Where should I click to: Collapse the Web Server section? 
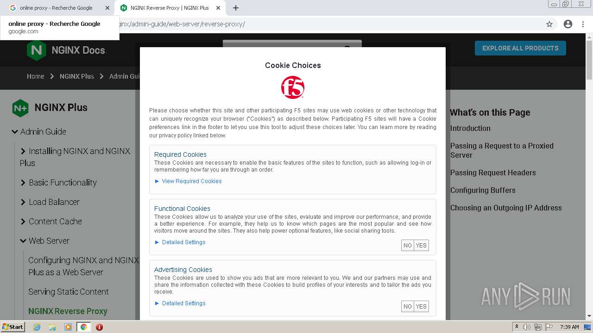coord(23,241)
